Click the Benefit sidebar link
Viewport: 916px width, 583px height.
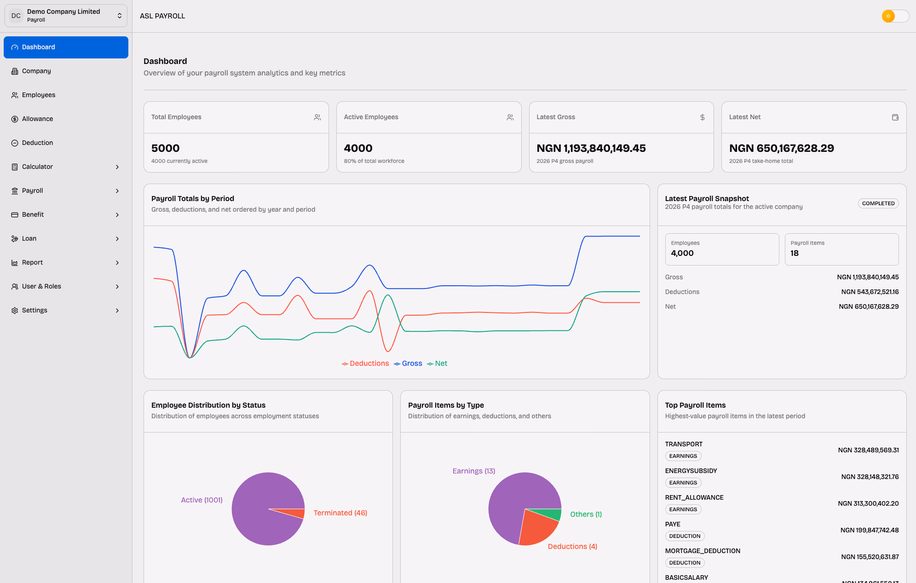pyautogui.click(x=33, y=215)
